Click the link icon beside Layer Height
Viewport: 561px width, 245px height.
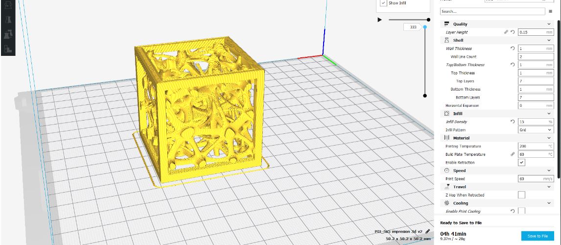click(x=506, y=32)
